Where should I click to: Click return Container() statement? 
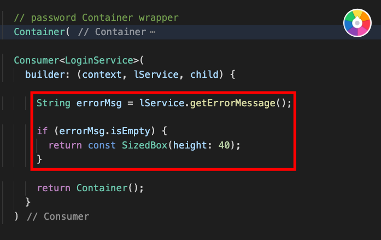[x=90, y=188]
